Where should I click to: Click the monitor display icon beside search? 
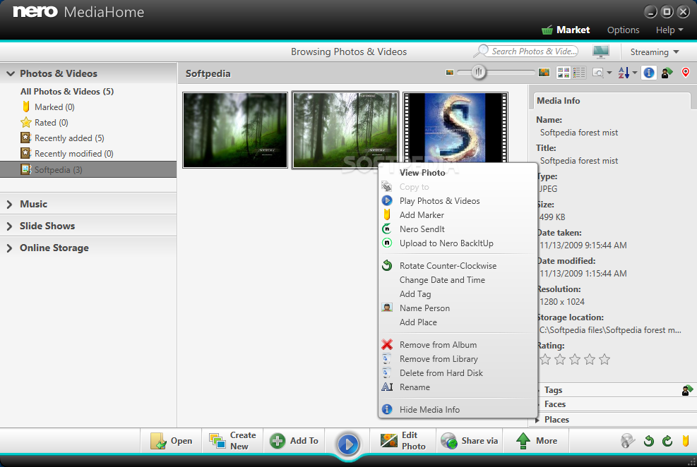(x=601, y=51)
